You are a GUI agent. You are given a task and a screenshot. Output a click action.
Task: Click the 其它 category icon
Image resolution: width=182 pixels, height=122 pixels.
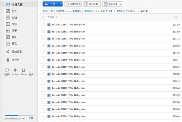8,44
